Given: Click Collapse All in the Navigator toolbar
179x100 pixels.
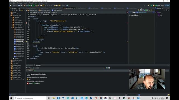Looking at the screenshot, I should tap(20, 10).
